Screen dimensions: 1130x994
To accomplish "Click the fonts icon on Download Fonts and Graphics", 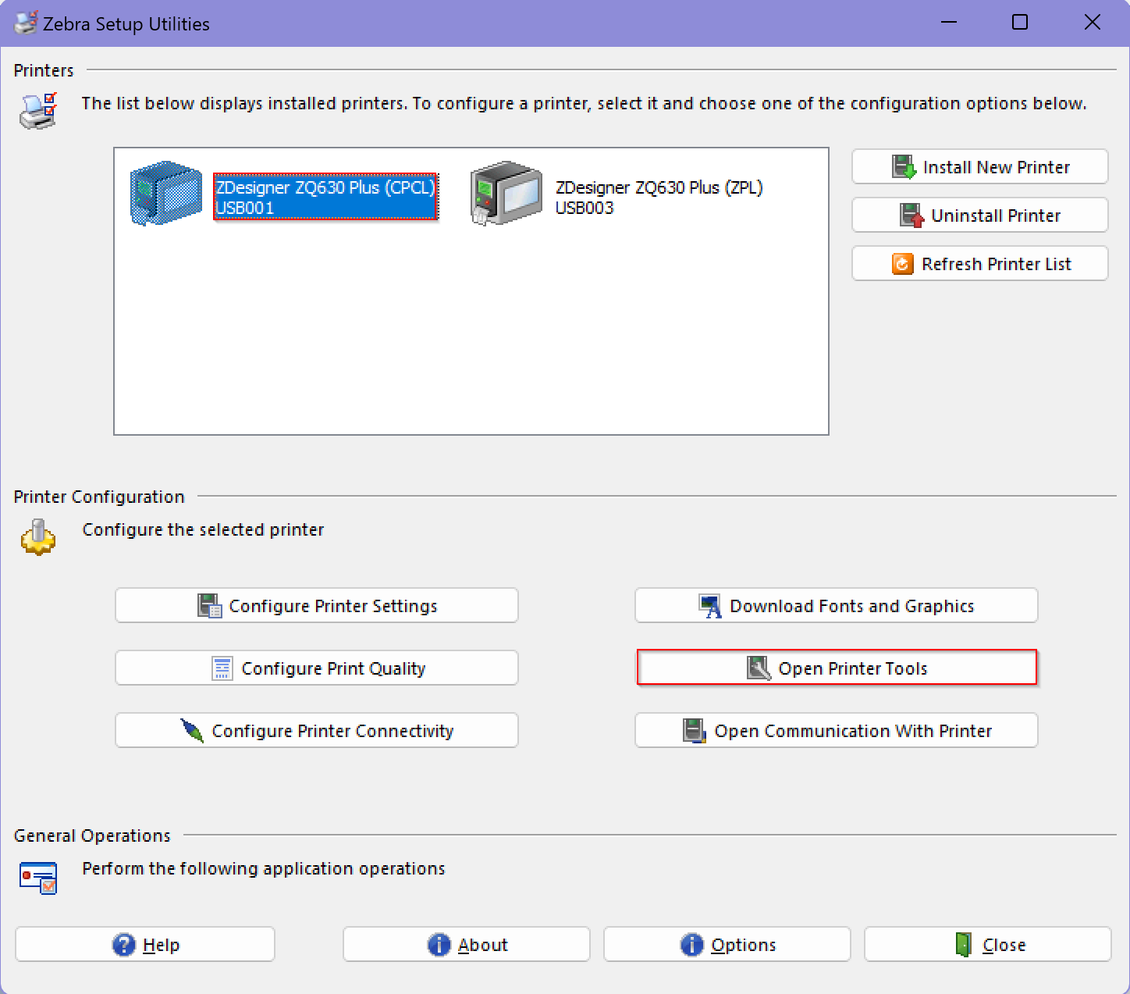I will click(x=710, y=605).
